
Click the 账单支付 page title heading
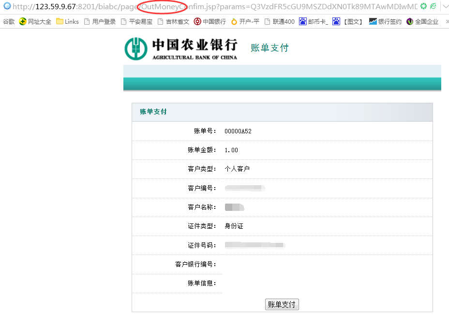pos(269,48)
